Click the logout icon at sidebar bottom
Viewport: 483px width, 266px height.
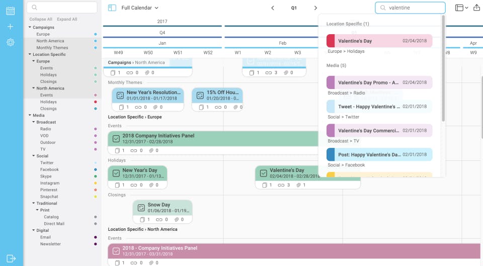tap(11, 258)
